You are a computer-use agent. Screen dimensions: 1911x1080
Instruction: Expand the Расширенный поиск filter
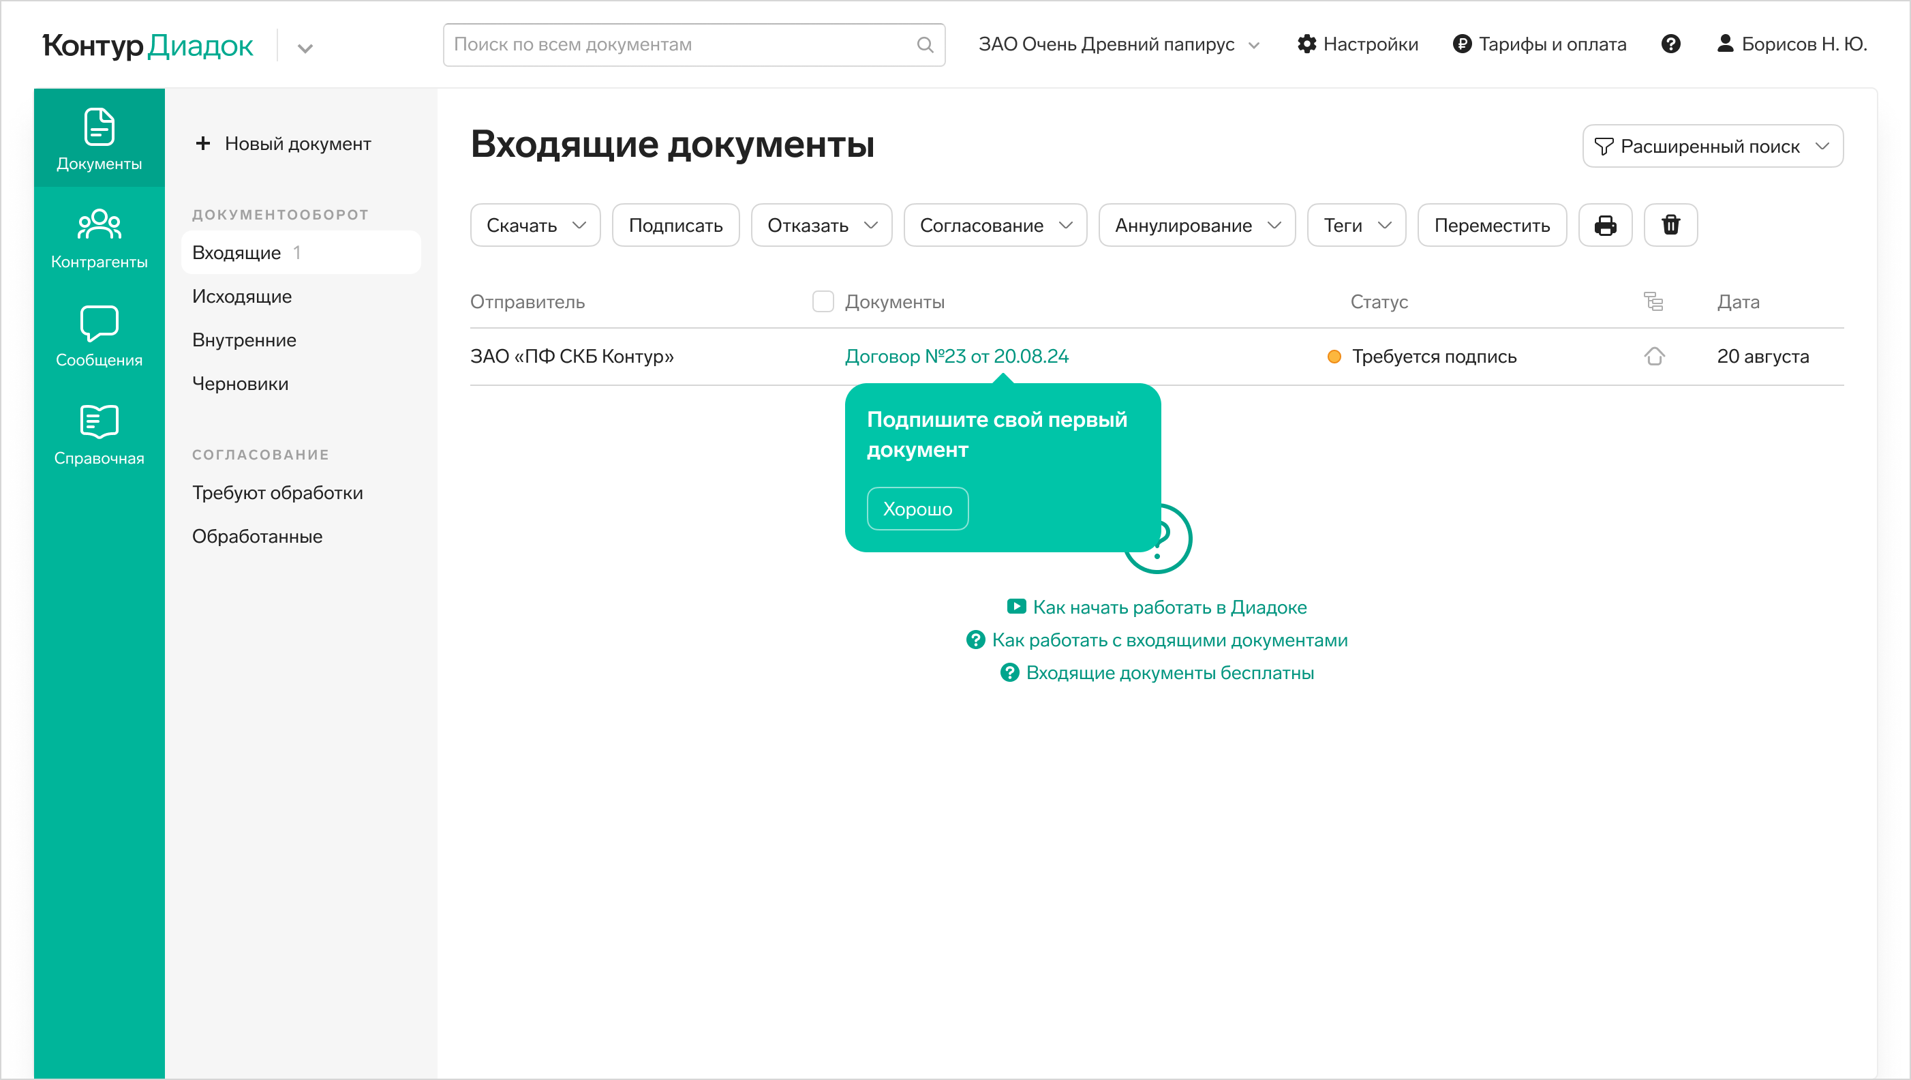[x=1712, y=146]
